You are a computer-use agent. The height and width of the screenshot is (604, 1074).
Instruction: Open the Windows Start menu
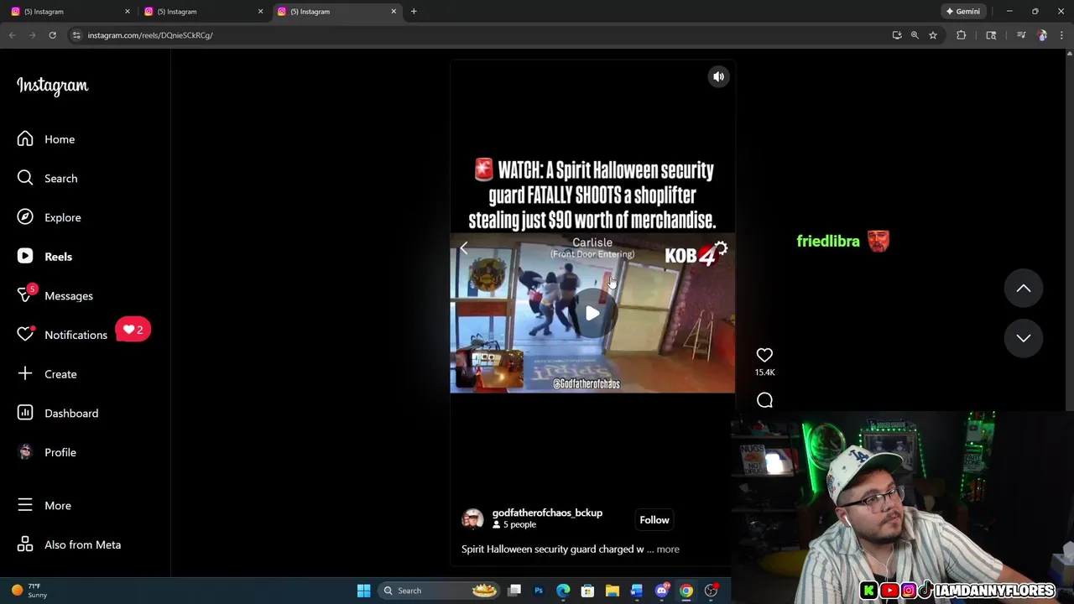(x=363, y=591)
